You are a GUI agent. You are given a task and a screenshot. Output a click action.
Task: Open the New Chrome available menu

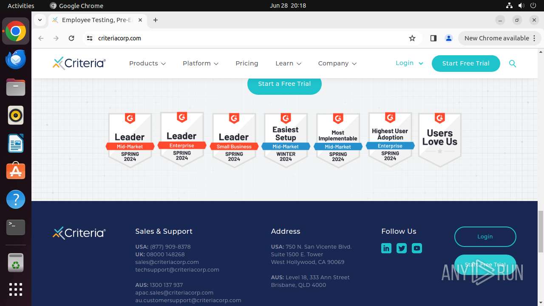(500, 38)
